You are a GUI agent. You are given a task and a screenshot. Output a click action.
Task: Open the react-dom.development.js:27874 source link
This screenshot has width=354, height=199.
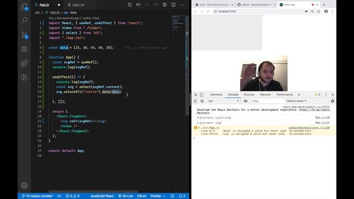(x=306, y=107)
